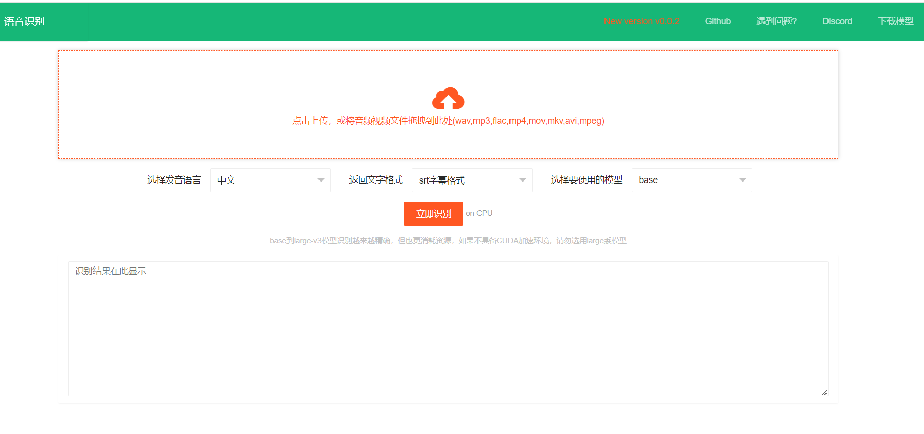This screenshot has width=924, height=434.
Task: Click the 'on CPU' device label
Action: pos(479,213)
